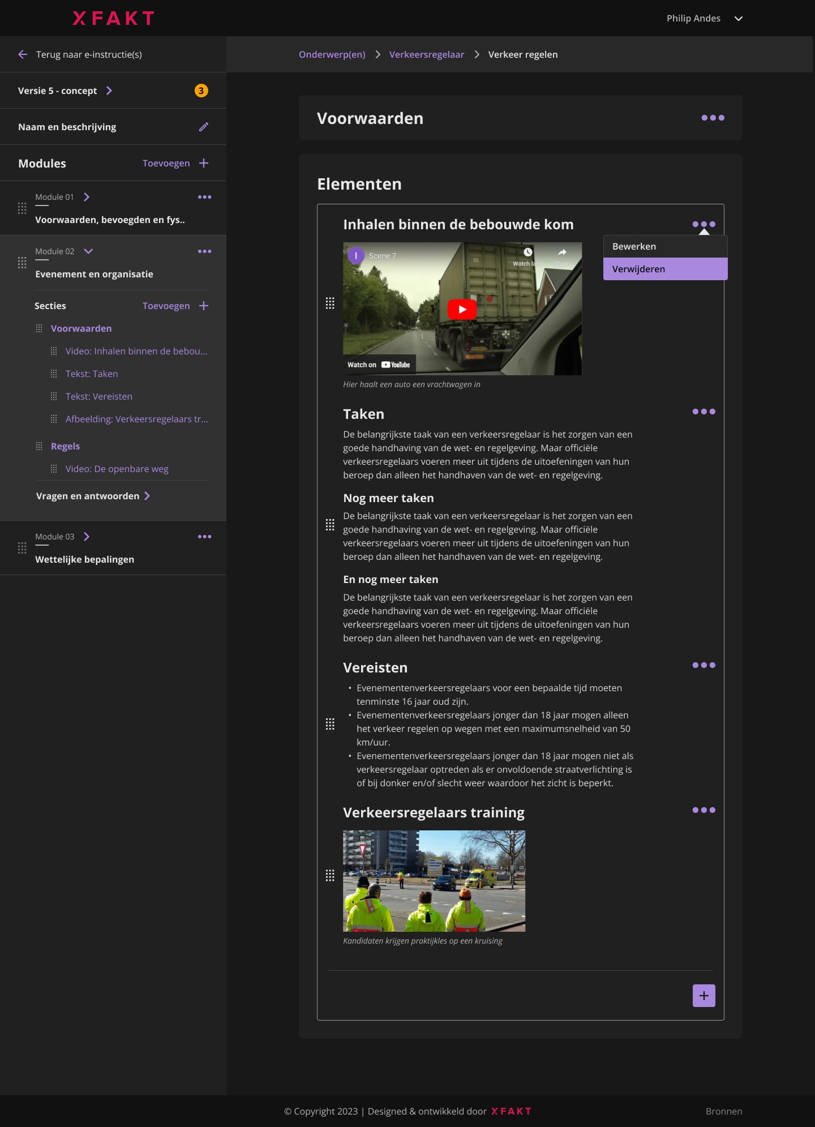Open Module 01 three-dot options

pyautogui.click(x=204, y=197)
